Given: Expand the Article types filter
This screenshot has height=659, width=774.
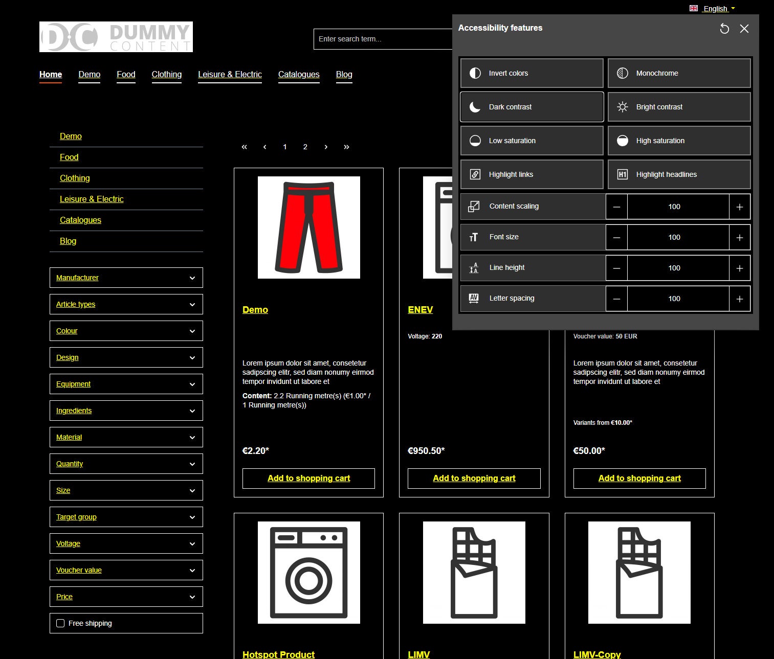Looking at the screenshot, I should point(126,304).
